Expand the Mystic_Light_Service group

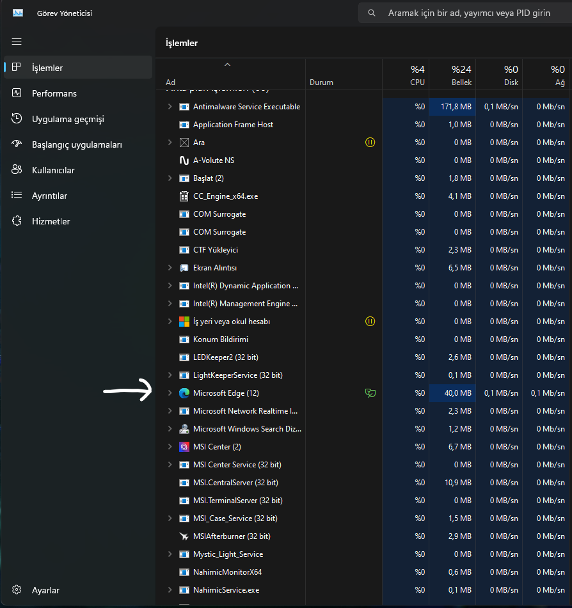(x=170, y=554)
